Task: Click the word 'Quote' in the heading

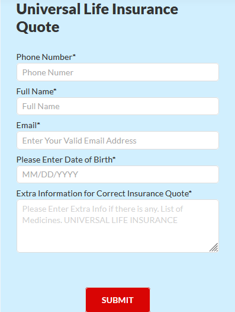Action: 38,27
